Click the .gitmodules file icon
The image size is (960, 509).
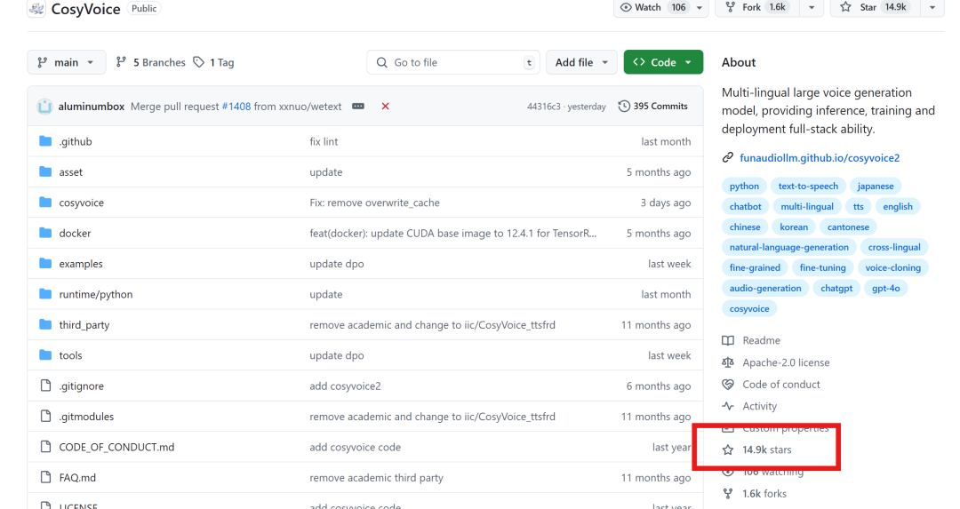[x=45, y=416]
